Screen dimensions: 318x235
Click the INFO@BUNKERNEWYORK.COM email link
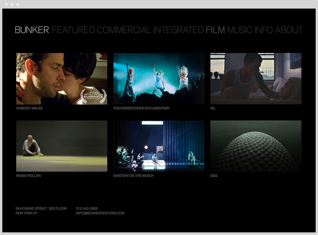pos(100,213)
